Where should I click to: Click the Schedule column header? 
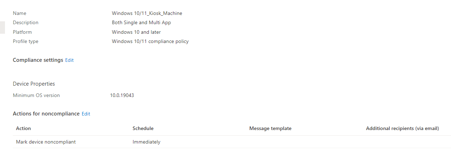coord(143,128)
